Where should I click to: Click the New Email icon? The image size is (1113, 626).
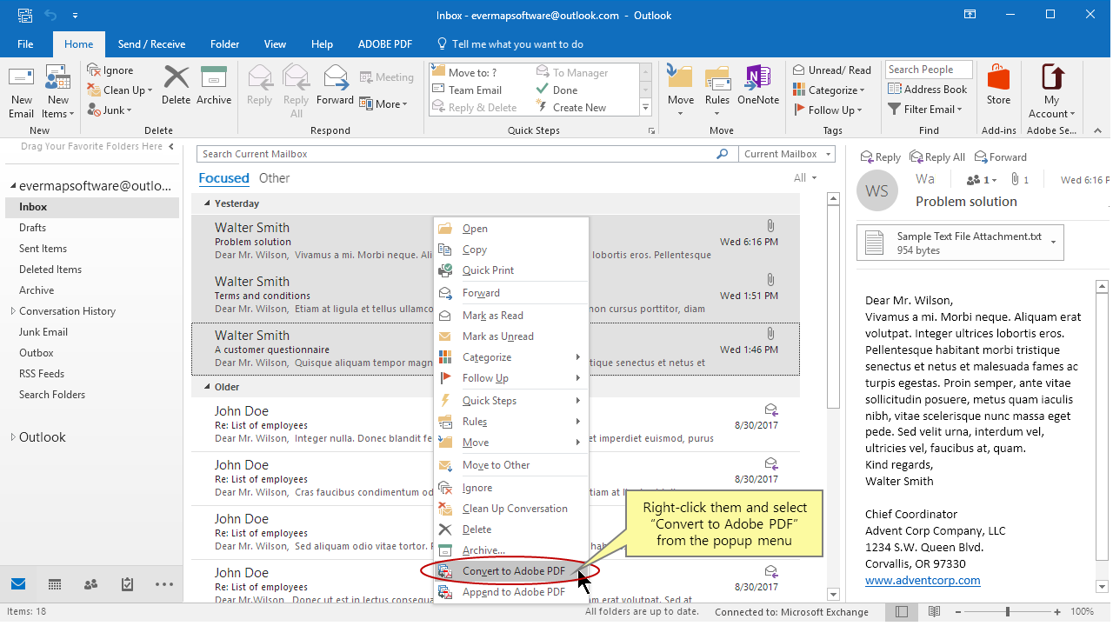(x=21, y=78)
